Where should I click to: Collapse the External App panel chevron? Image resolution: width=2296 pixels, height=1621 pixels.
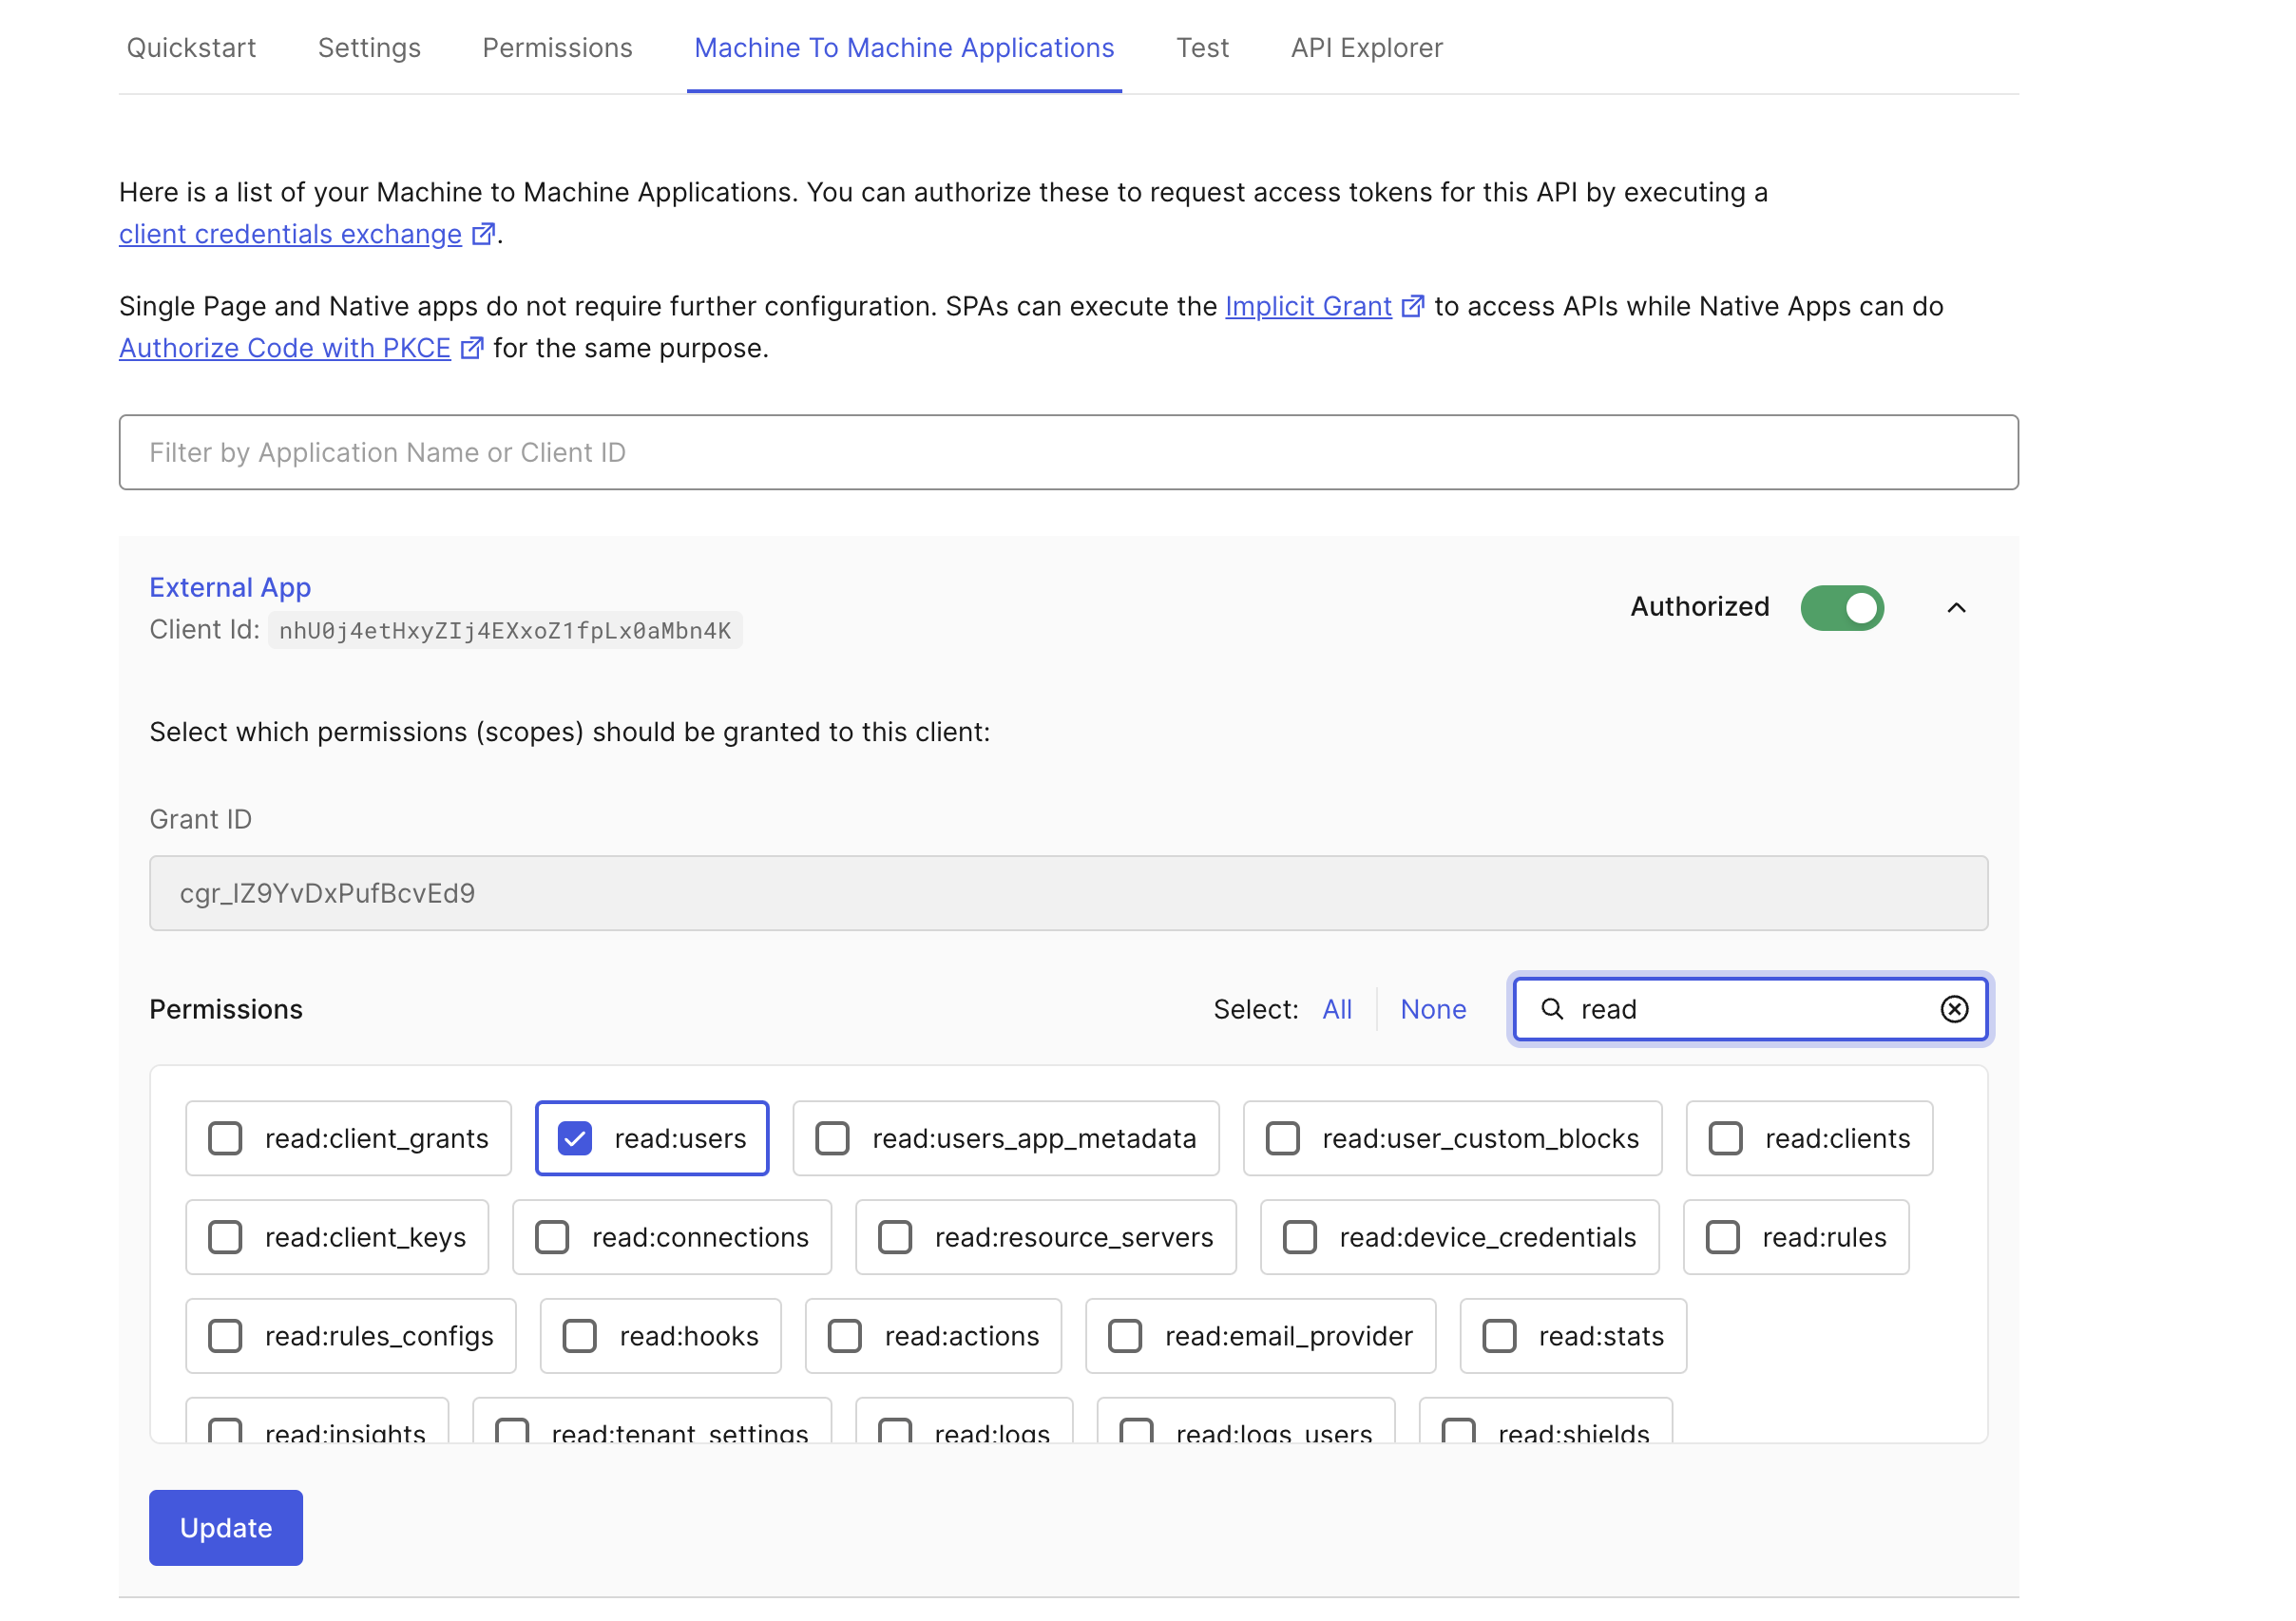click(x=1956, y=607)
